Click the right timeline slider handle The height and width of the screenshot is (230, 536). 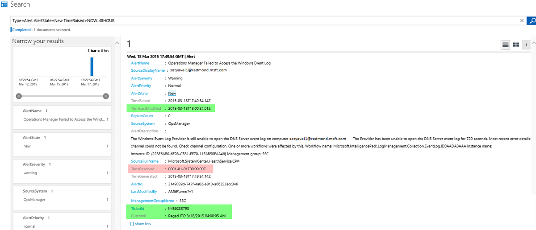click(x=106, y=96)
